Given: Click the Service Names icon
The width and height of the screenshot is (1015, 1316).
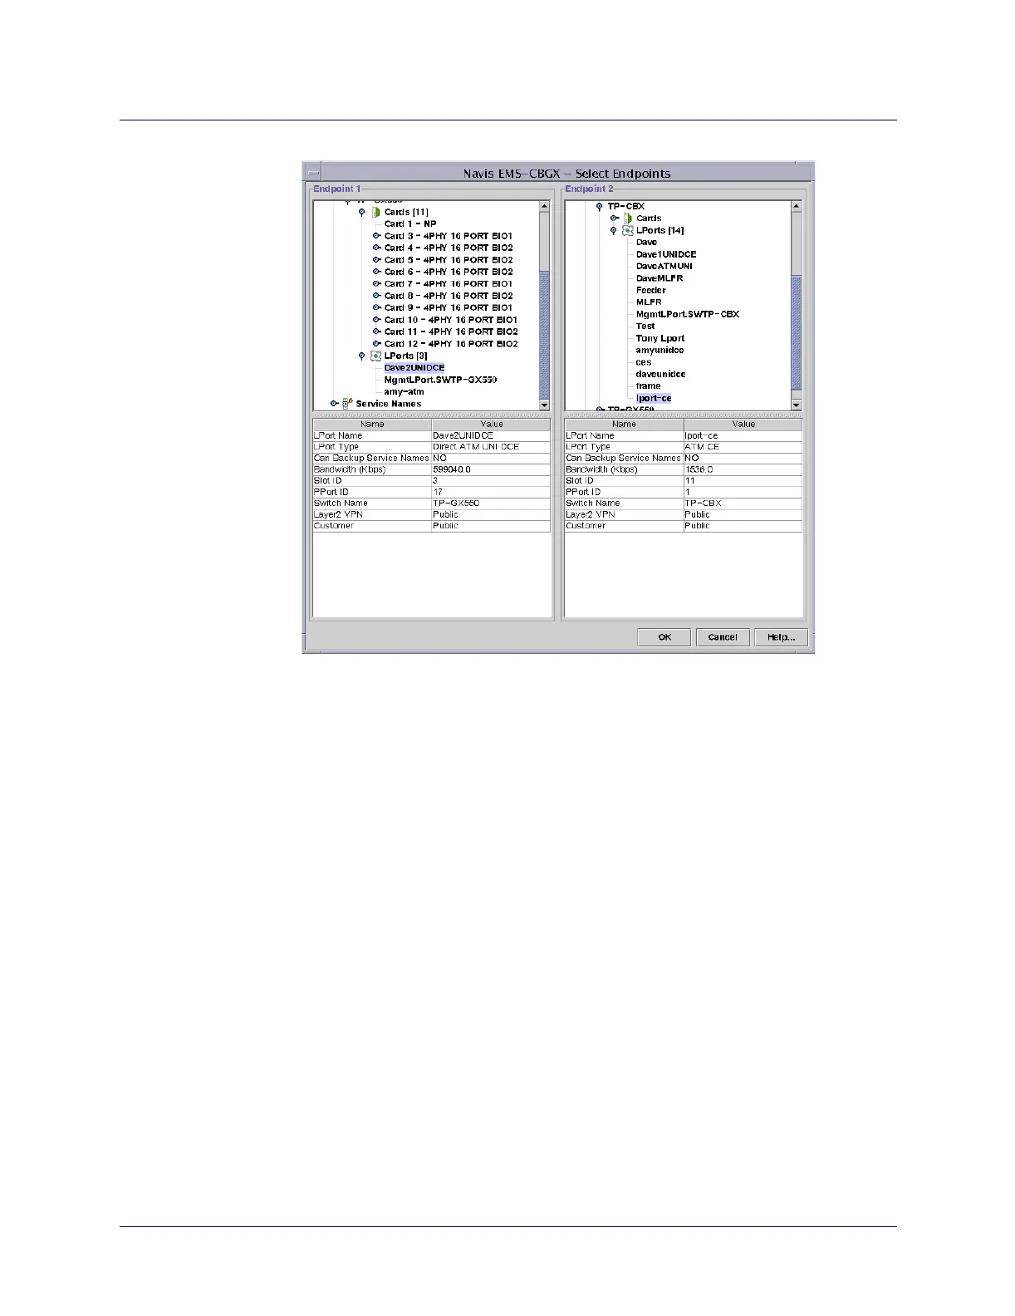Looking at the screenshot, I should 348,404.
